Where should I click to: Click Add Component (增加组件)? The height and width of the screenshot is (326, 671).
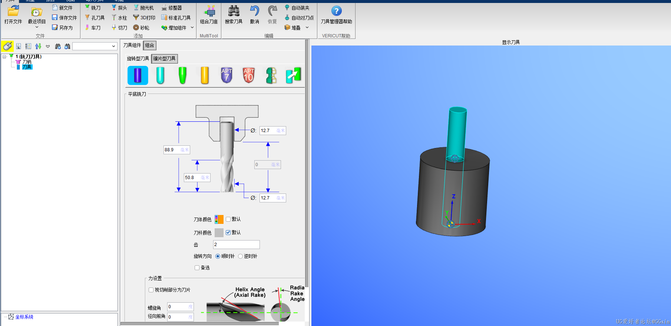174,27
